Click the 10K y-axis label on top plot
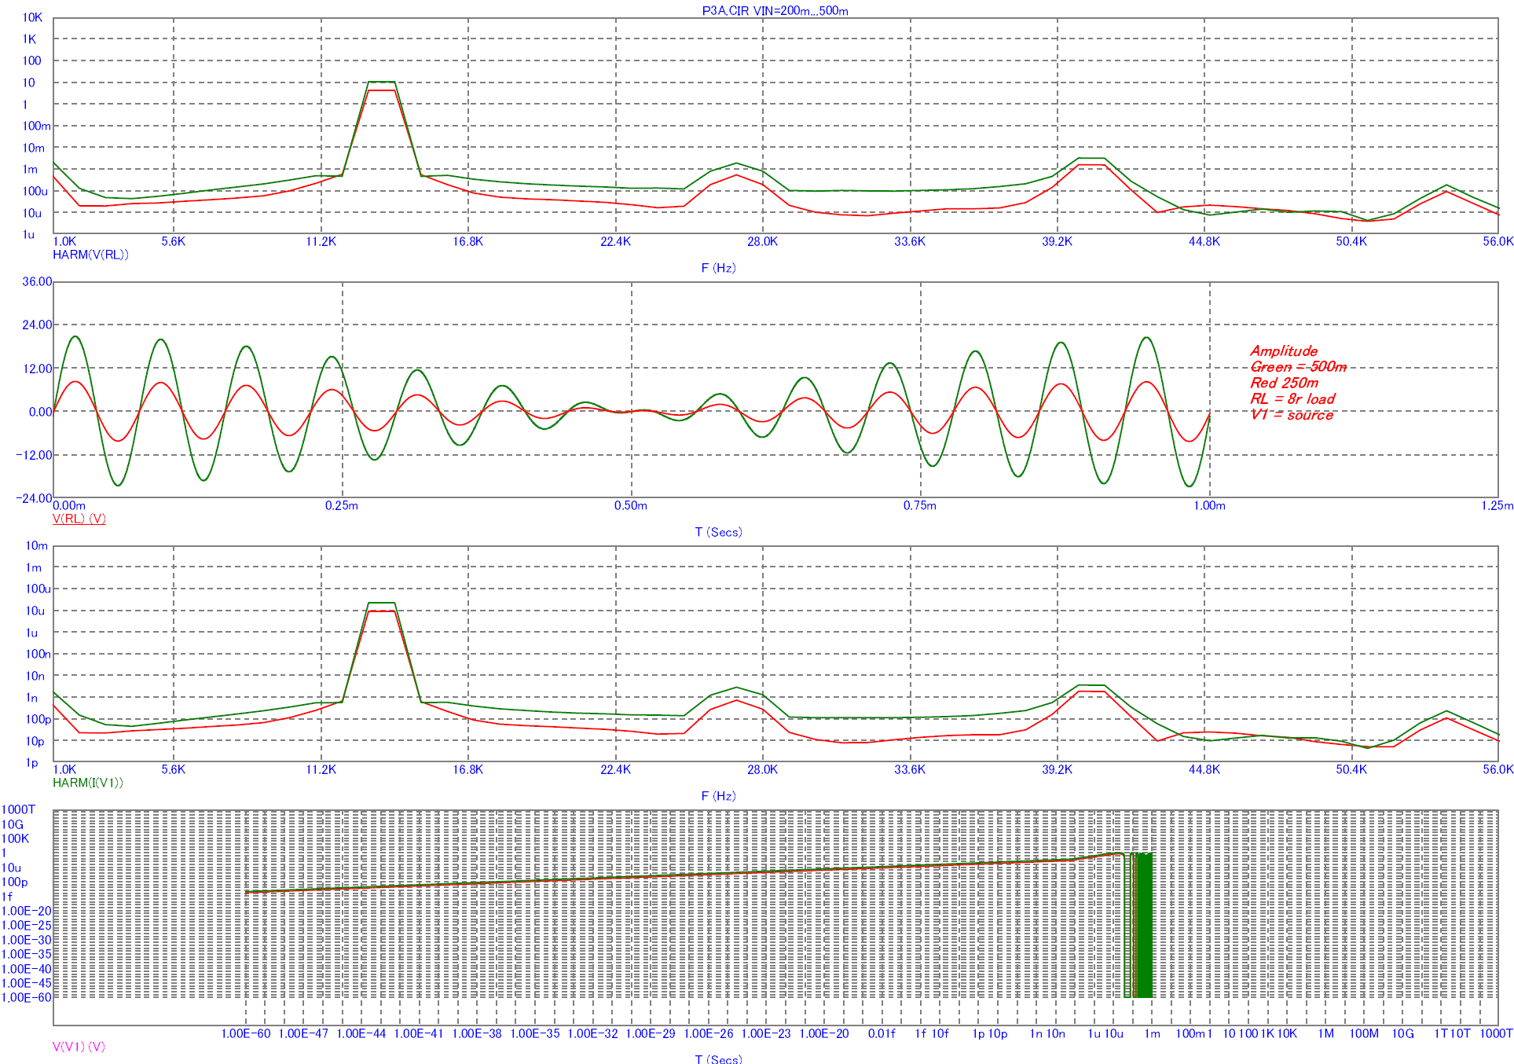Viewport: 1514px width, 1064px height. click(x=32, y=17)
